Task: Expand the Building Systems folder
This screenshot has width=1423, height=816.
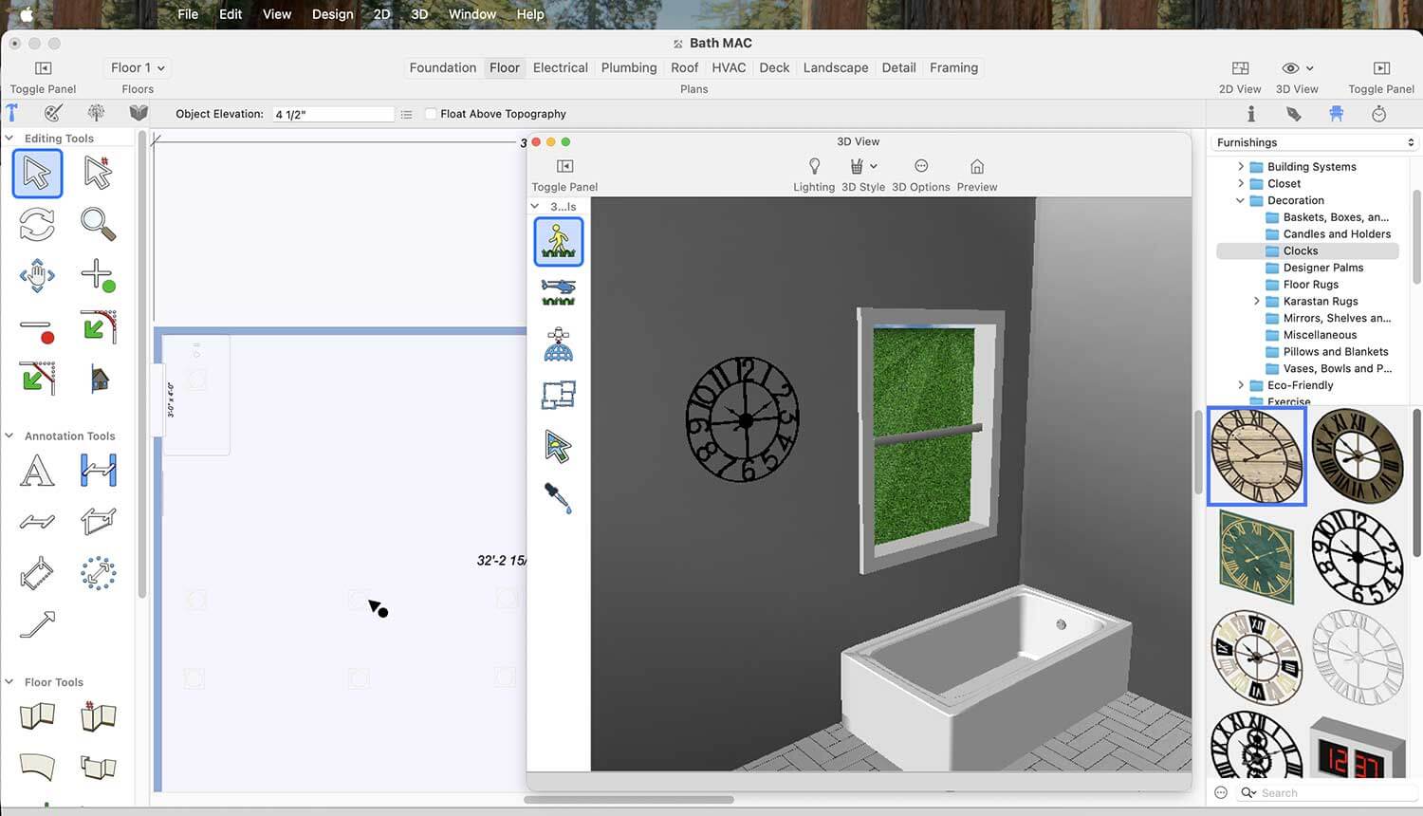Action: click(x=1241, y=167)
